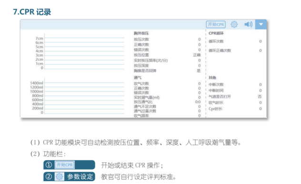301x184 pixels.
Task: Select the 按压次数 label
Action: tap(141, 40)
